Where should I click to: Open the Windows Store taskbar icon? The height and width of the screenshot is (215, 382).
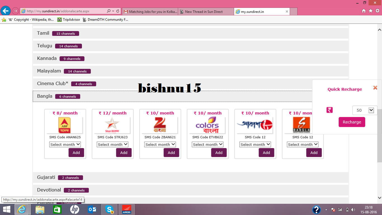[57, 209]
